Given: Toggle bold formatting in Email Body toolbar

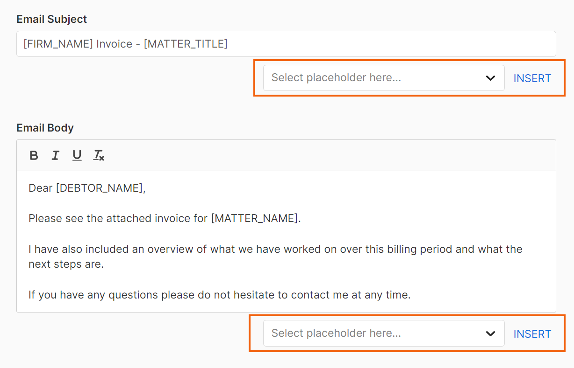Looking at the screenshot, I should click(x=34, y=155).
